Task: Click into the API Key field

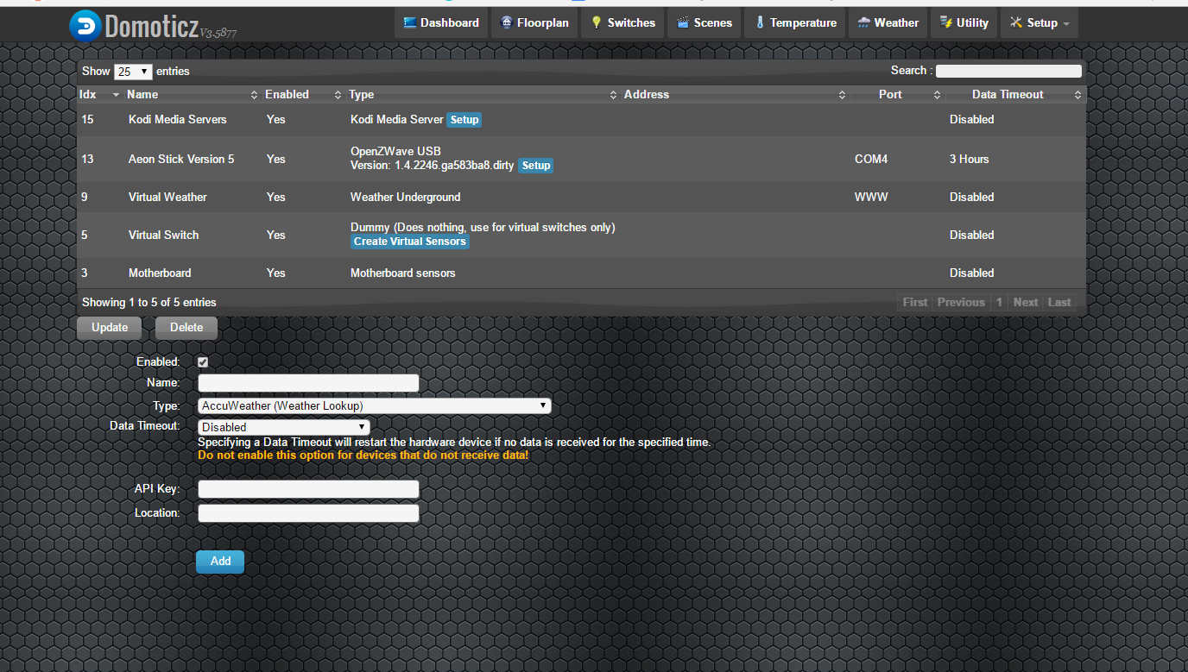Action: [308, 489]
